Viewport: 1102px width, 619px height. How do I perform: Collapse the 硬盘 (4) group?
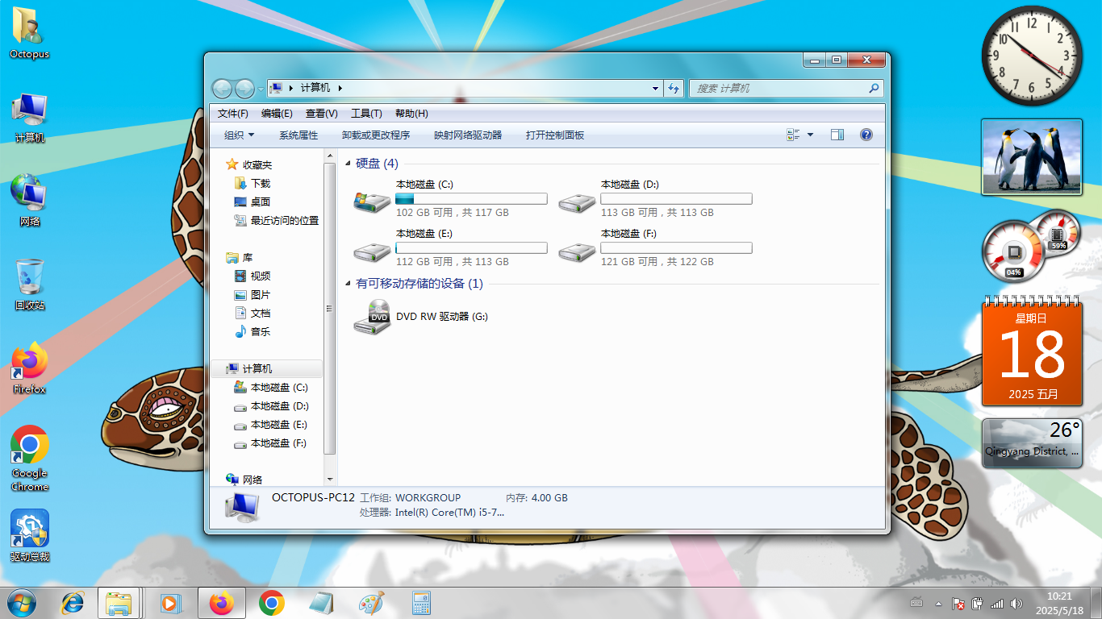point(349,164)
